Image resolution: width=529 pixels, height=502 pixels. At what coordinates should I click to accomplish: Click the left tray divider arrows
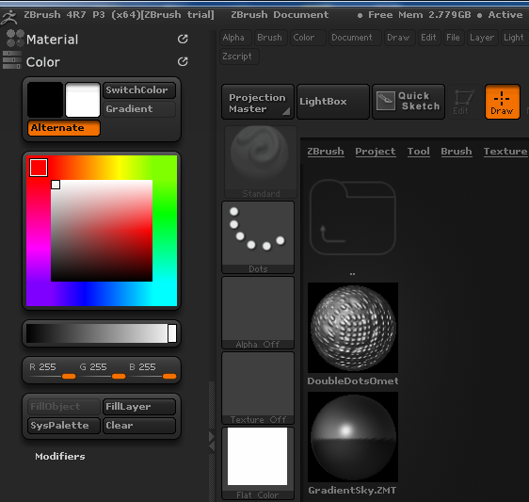[x=212, y=441]
